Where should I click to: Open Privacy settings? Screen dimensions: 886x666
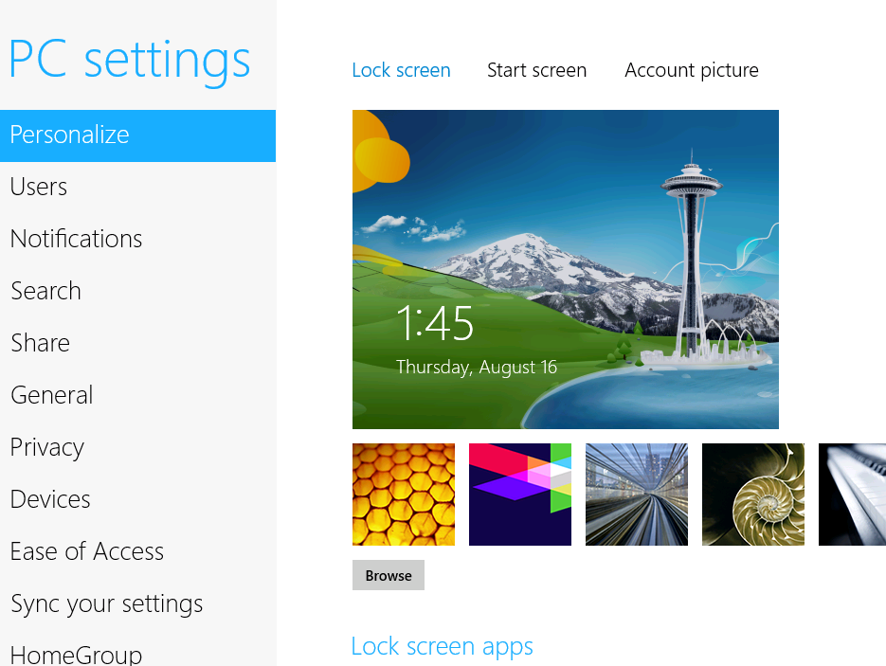[x=46, y=447]
